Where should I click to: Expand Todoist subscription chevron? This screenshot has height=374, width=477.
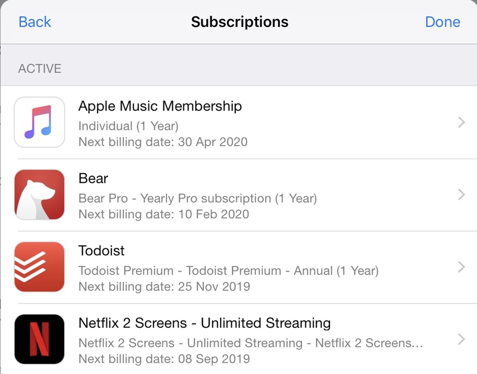coord(461,267)
